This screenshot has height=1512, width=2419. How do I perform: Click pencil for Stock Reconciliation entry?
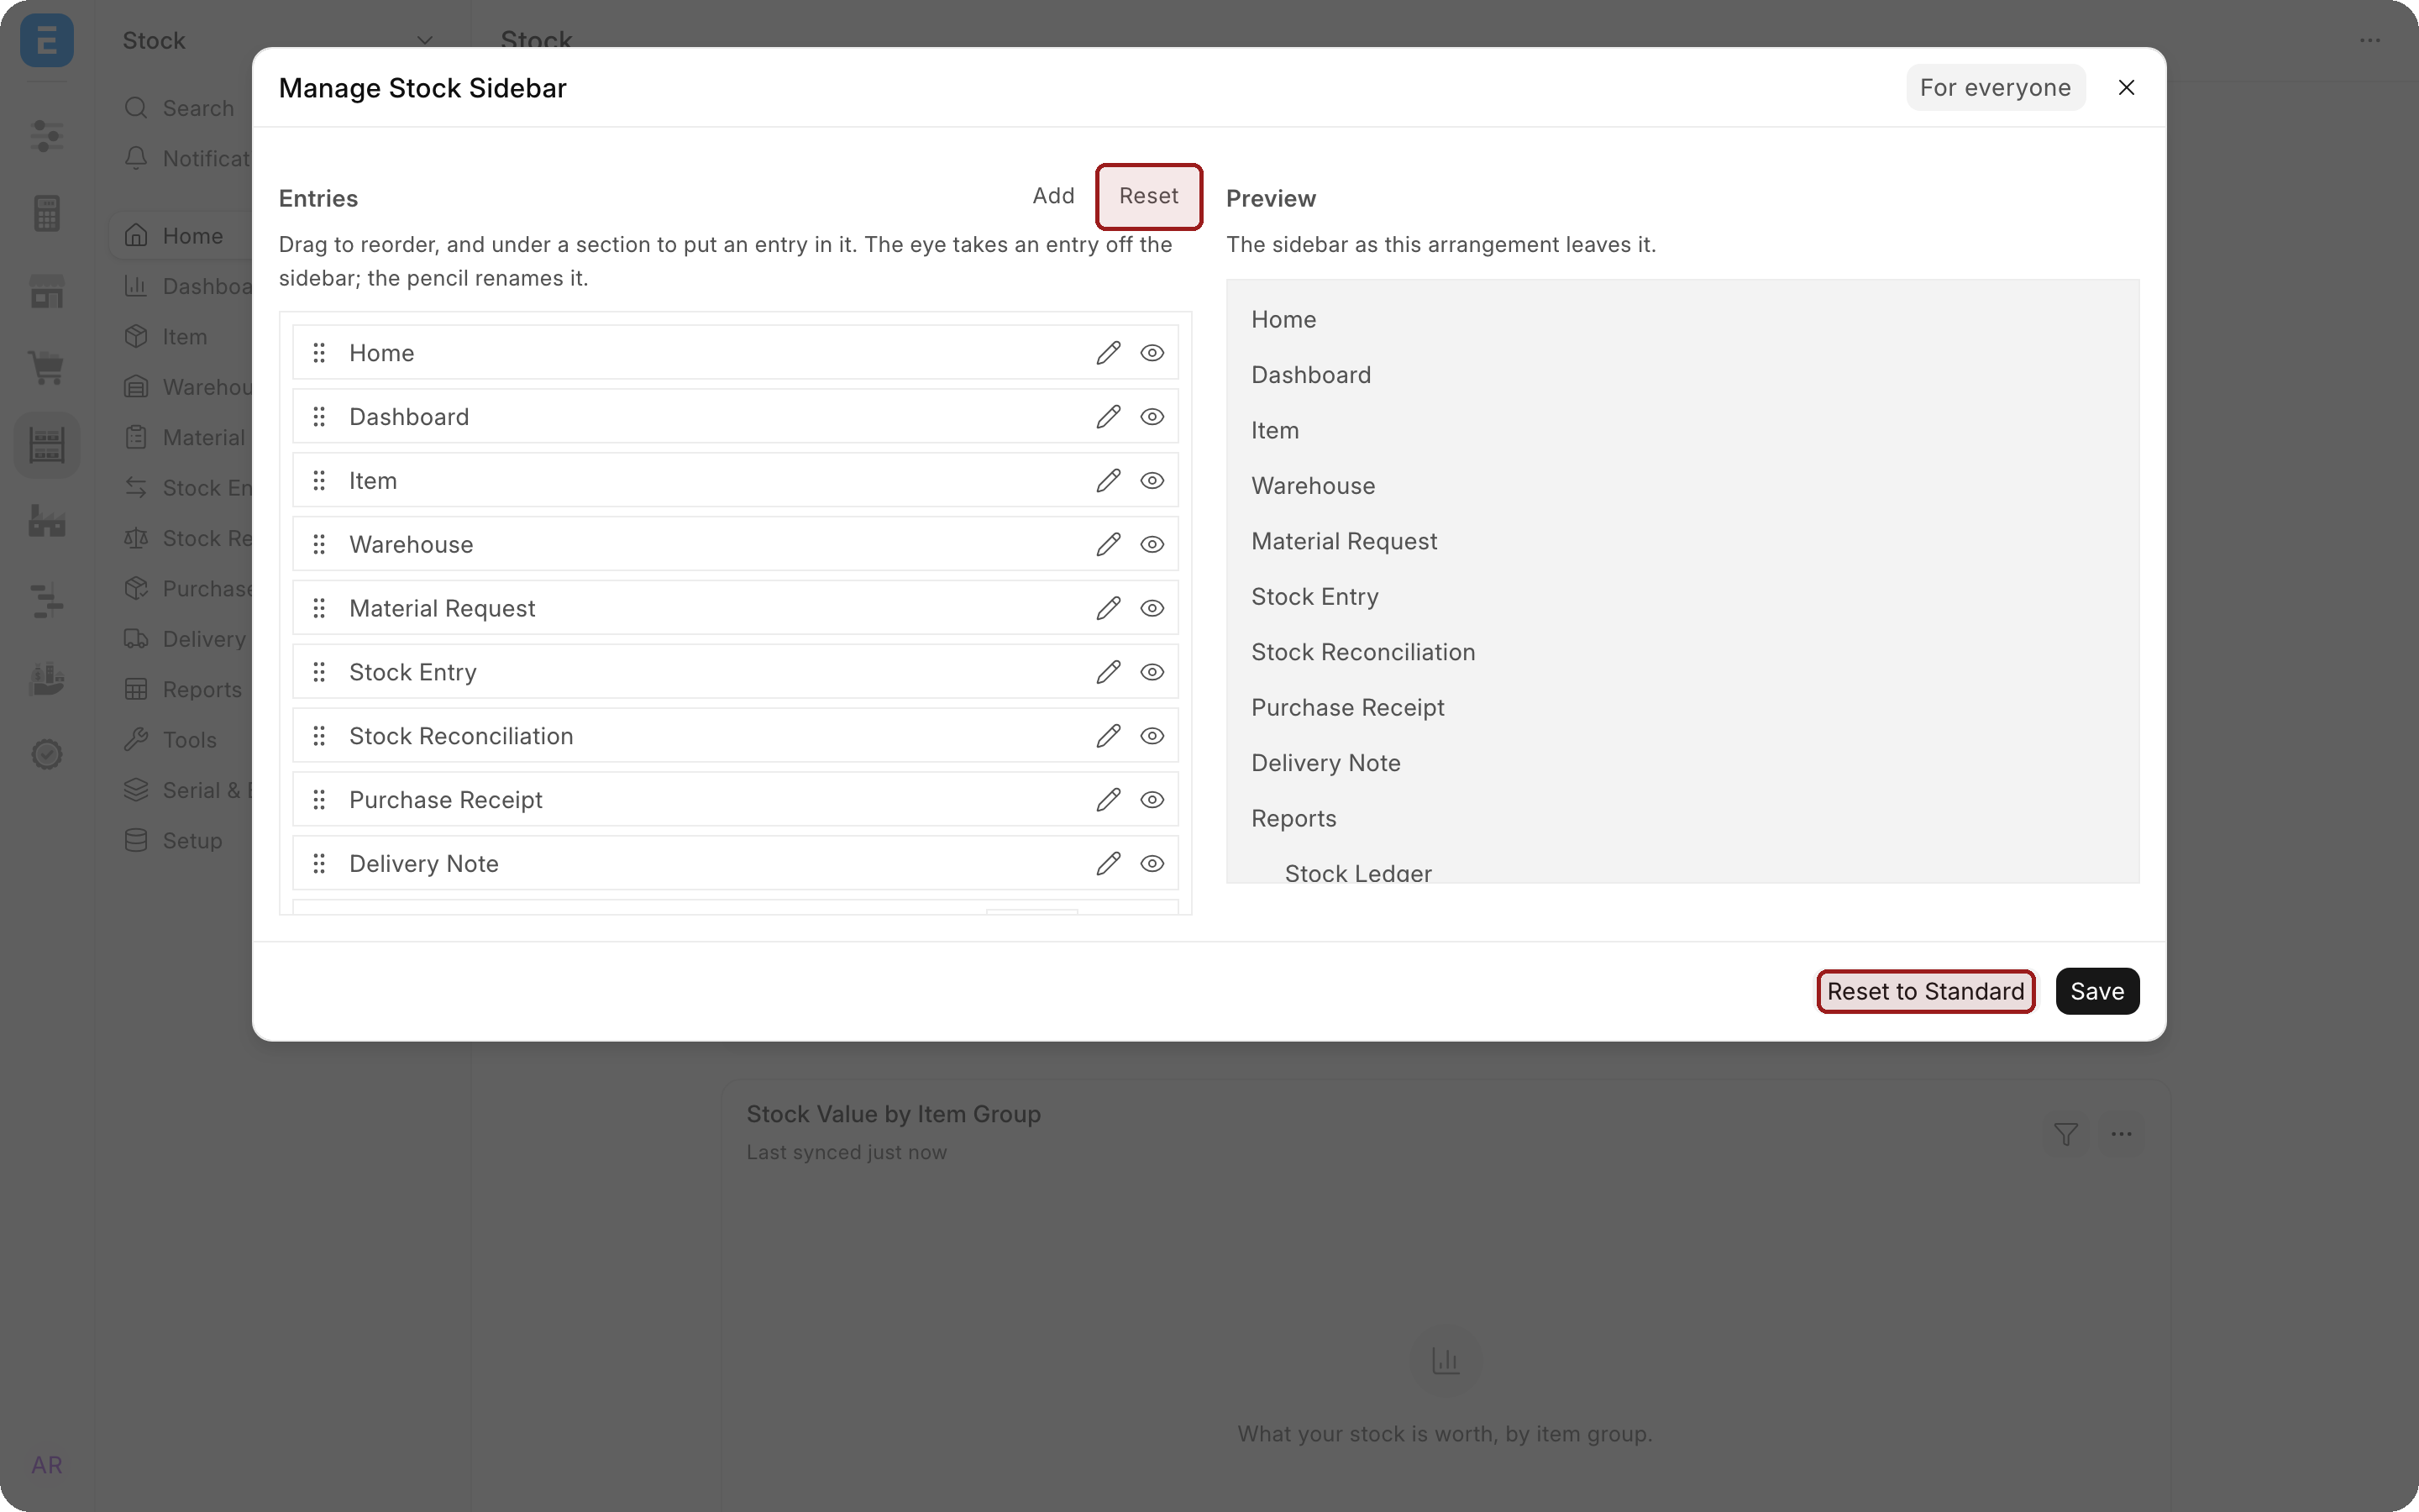tap(1108, 736)
